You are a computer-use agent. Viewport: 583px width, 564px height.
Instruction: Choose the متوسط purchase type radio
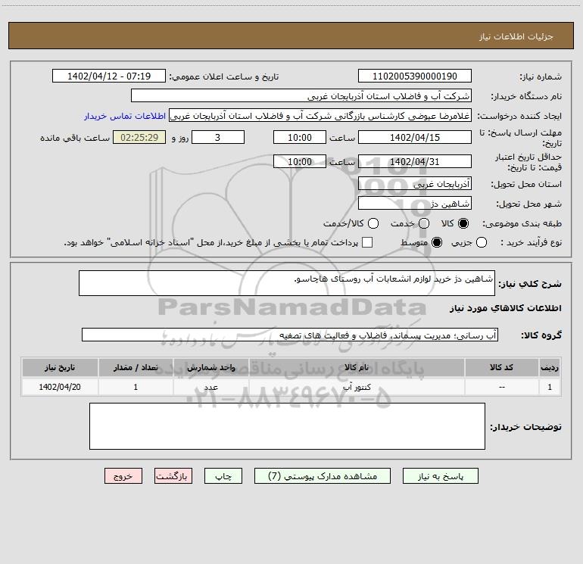point(437,243)
